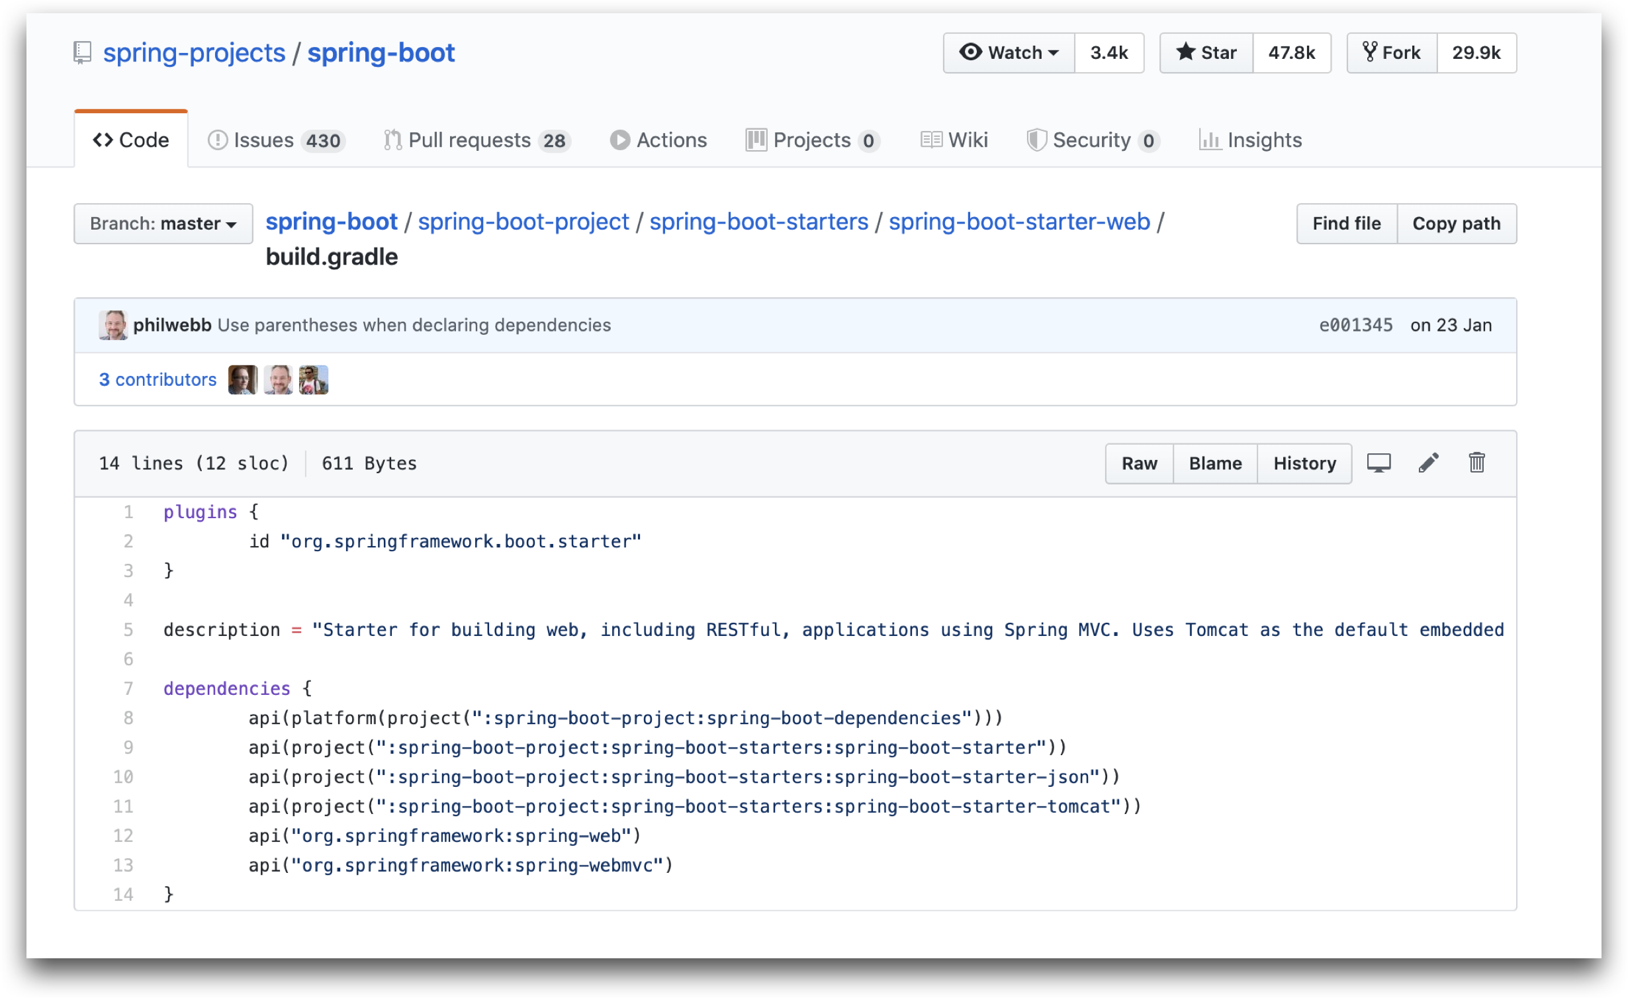Open the Security tab
The height and width of the screenshot is (998, 1628).
pos(1093,140)
